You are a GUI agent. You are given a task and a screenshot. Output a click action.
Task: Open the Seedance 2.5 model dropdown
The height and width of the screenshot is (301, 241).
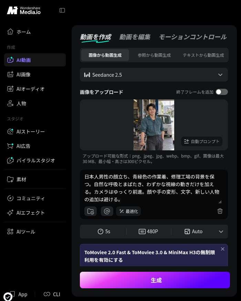(x=154, y=75)
